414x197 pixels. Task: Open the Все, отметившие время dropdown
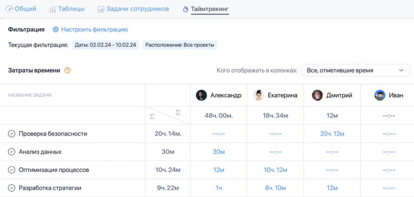coord(356,71)
